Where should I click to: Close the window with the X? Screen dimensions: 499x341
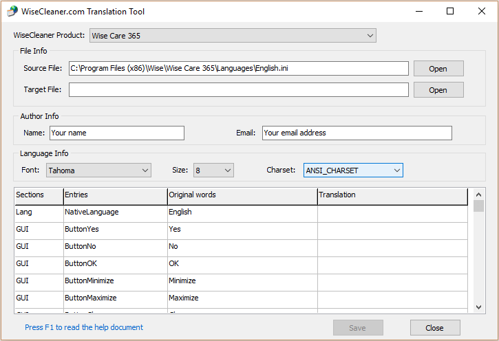482,12
